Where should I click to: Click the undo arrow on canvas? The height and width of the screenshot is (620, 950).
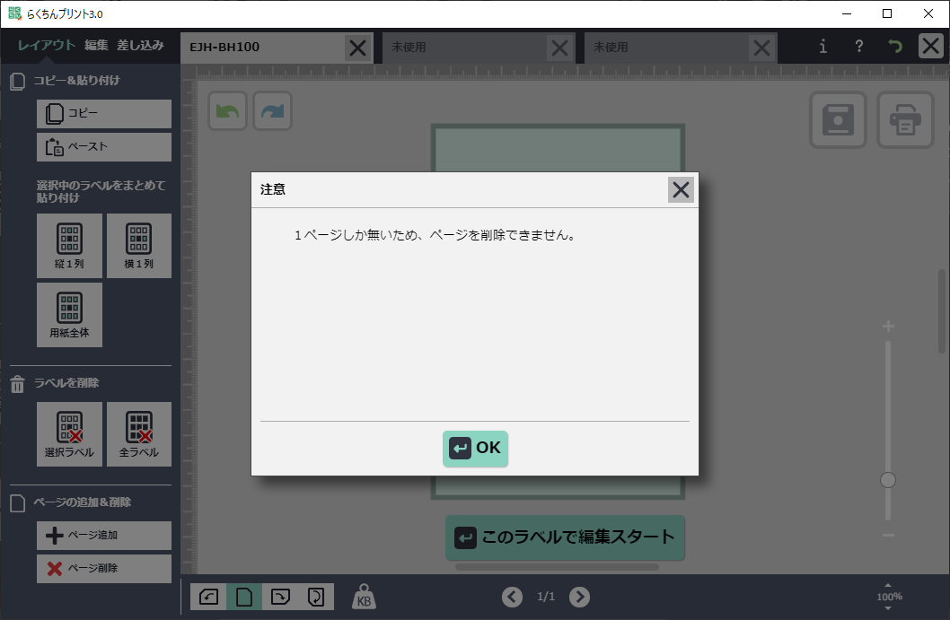[x=227, y=110]
